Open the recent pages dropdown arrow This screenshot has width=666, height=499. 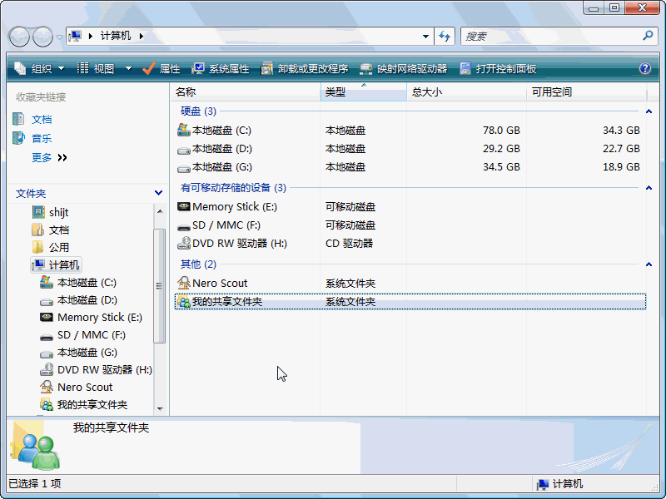[x=59, y=37]
